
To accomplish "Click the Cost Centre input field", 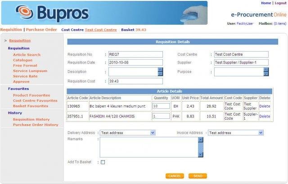I will tap(241, 54).
